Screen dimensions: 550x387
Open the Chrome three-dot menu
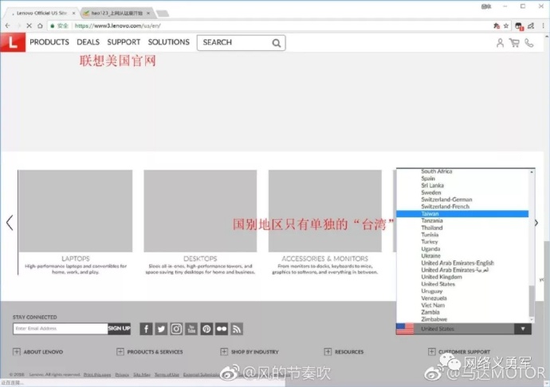543,25
